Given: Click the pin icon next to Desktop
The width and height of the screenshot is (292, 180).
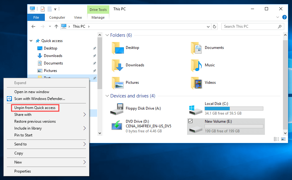Looking at the screenshot, I should click(95, 48).
